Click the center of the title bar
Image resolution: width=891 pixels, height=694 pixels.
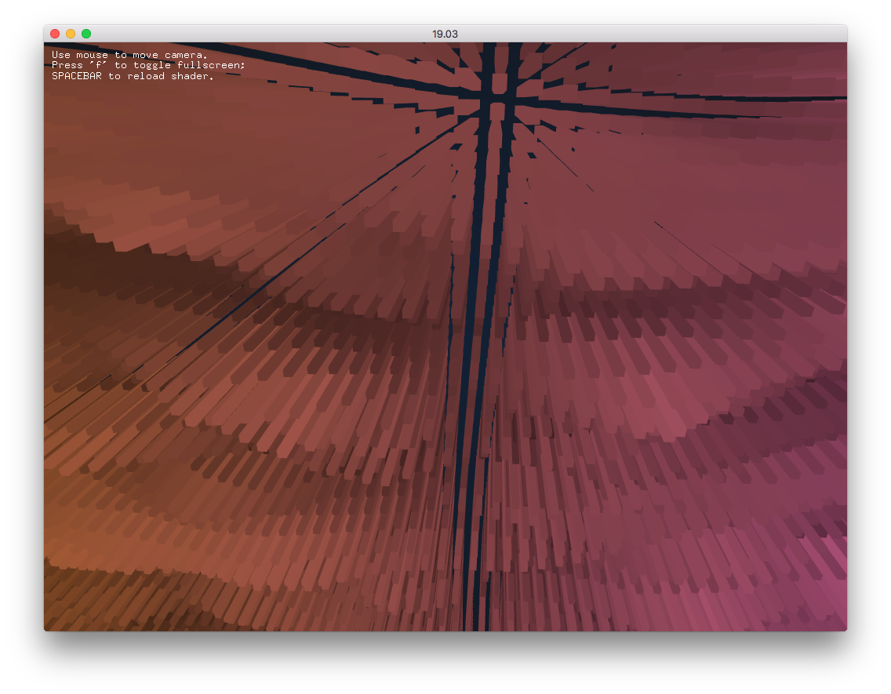(x=445, y=33)
